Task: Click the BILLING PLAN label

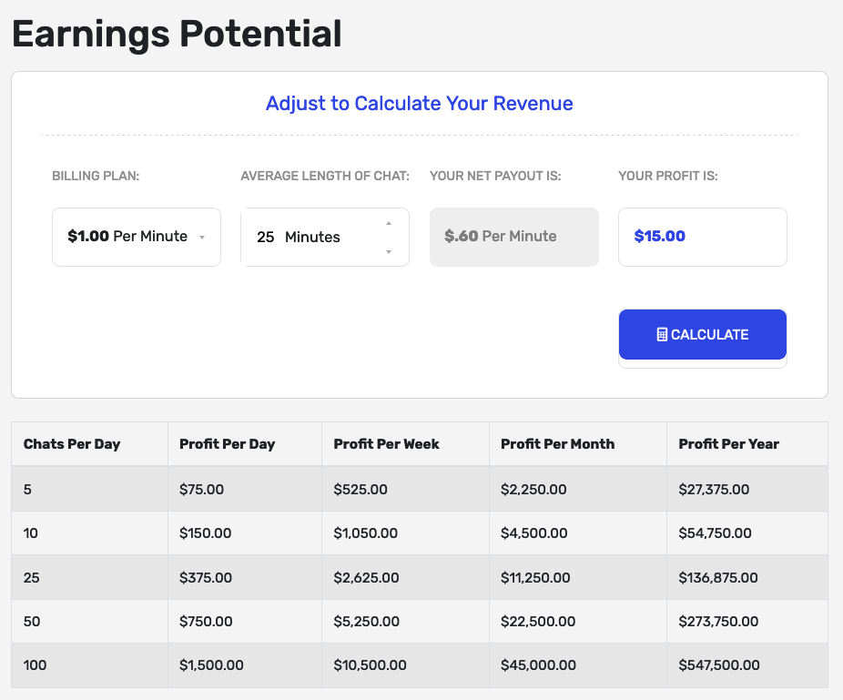Action: coord(96,176)
